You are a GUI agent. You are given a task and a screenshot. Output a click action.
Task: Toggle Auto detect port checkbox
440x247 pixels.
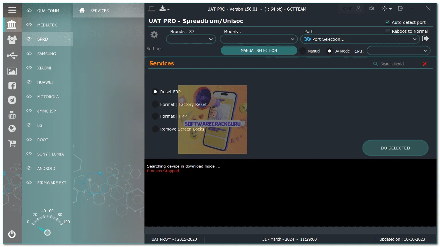tap(388, 22)
